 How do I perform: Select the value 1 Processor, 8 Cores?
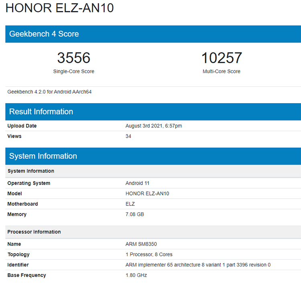[149, 254]
